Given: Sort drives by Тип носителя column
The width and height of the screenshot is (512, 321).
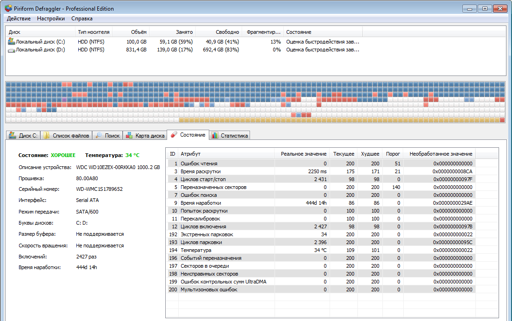Looking at the screenshot, I should tap(94, 32).
